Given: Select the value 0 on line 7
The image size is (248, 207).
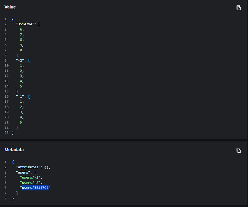Looking at the screenshot, I should pyautogui.click(x=21, y=50).
